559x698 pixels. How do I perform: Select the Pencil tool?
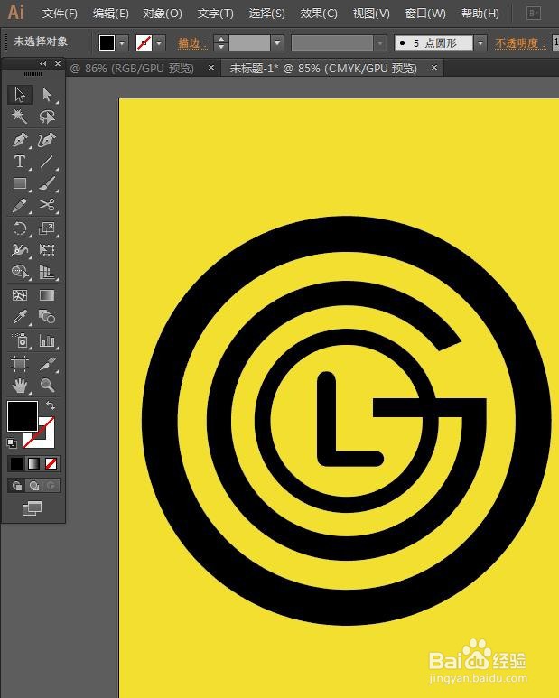point(20,205)
